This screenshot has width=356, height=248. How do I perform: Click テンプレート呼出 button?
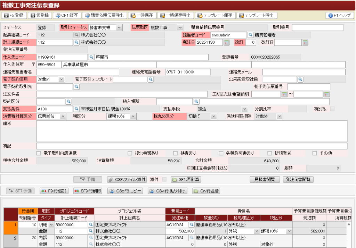tap(257, 15)
